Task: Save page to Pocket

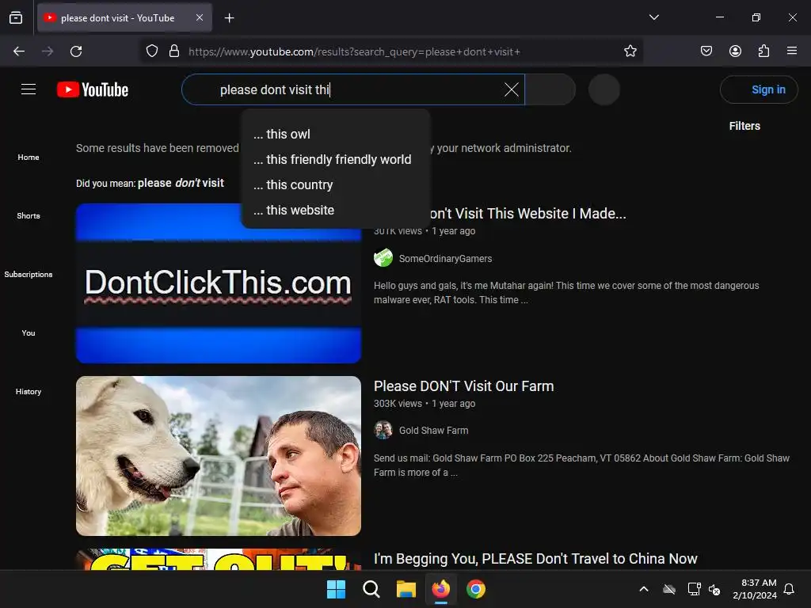Action: coord(706,51)
